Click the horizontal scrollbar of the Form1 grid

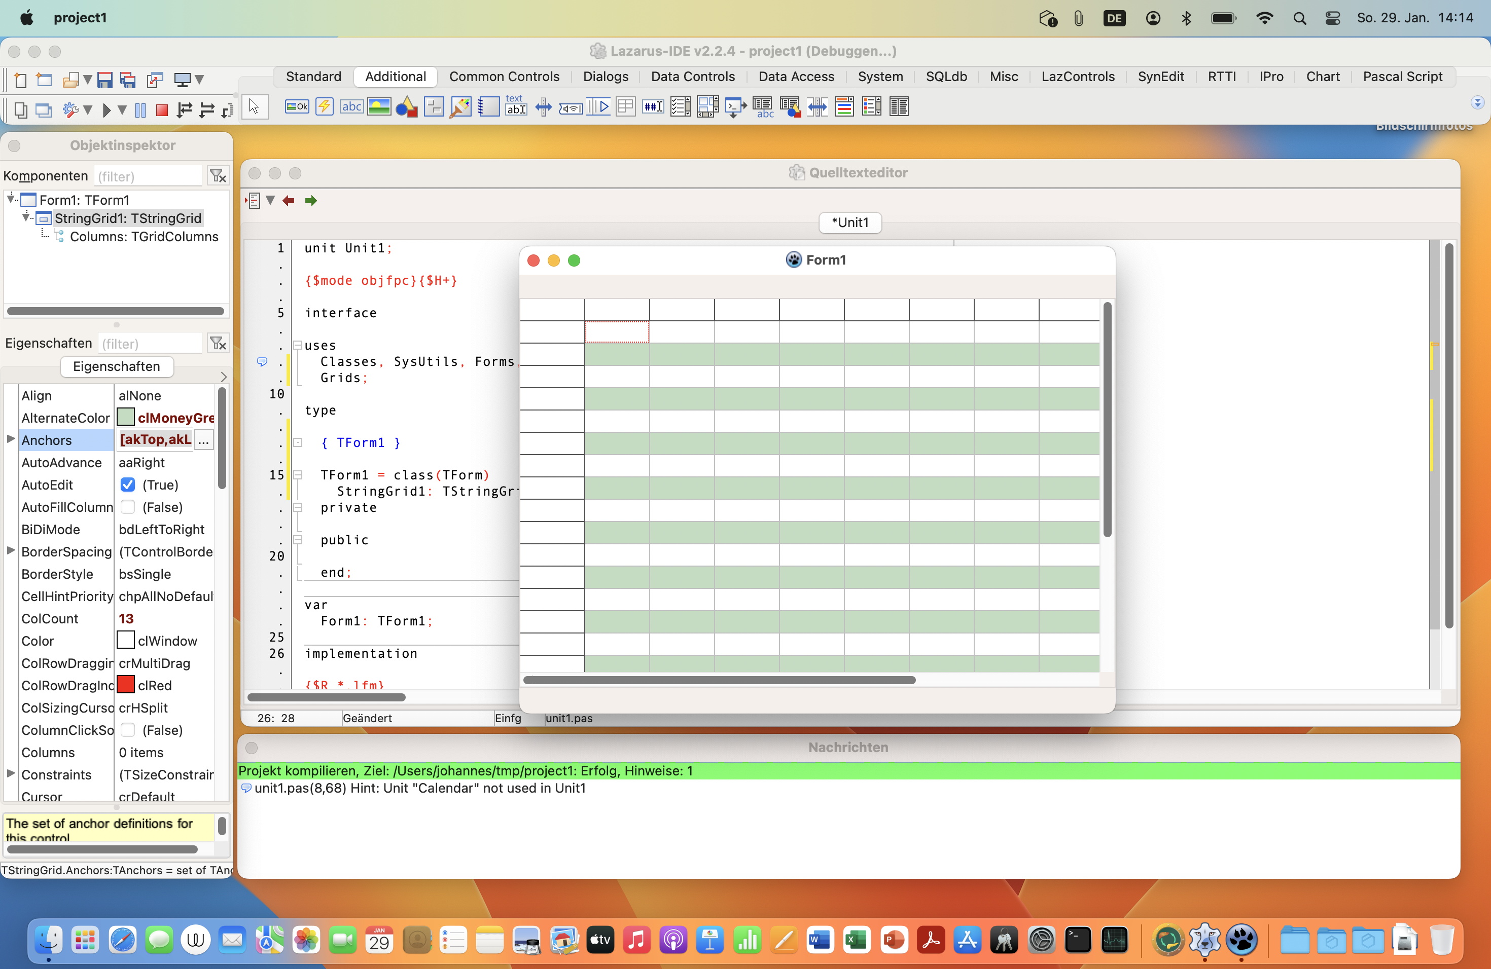tap(719, 680)
